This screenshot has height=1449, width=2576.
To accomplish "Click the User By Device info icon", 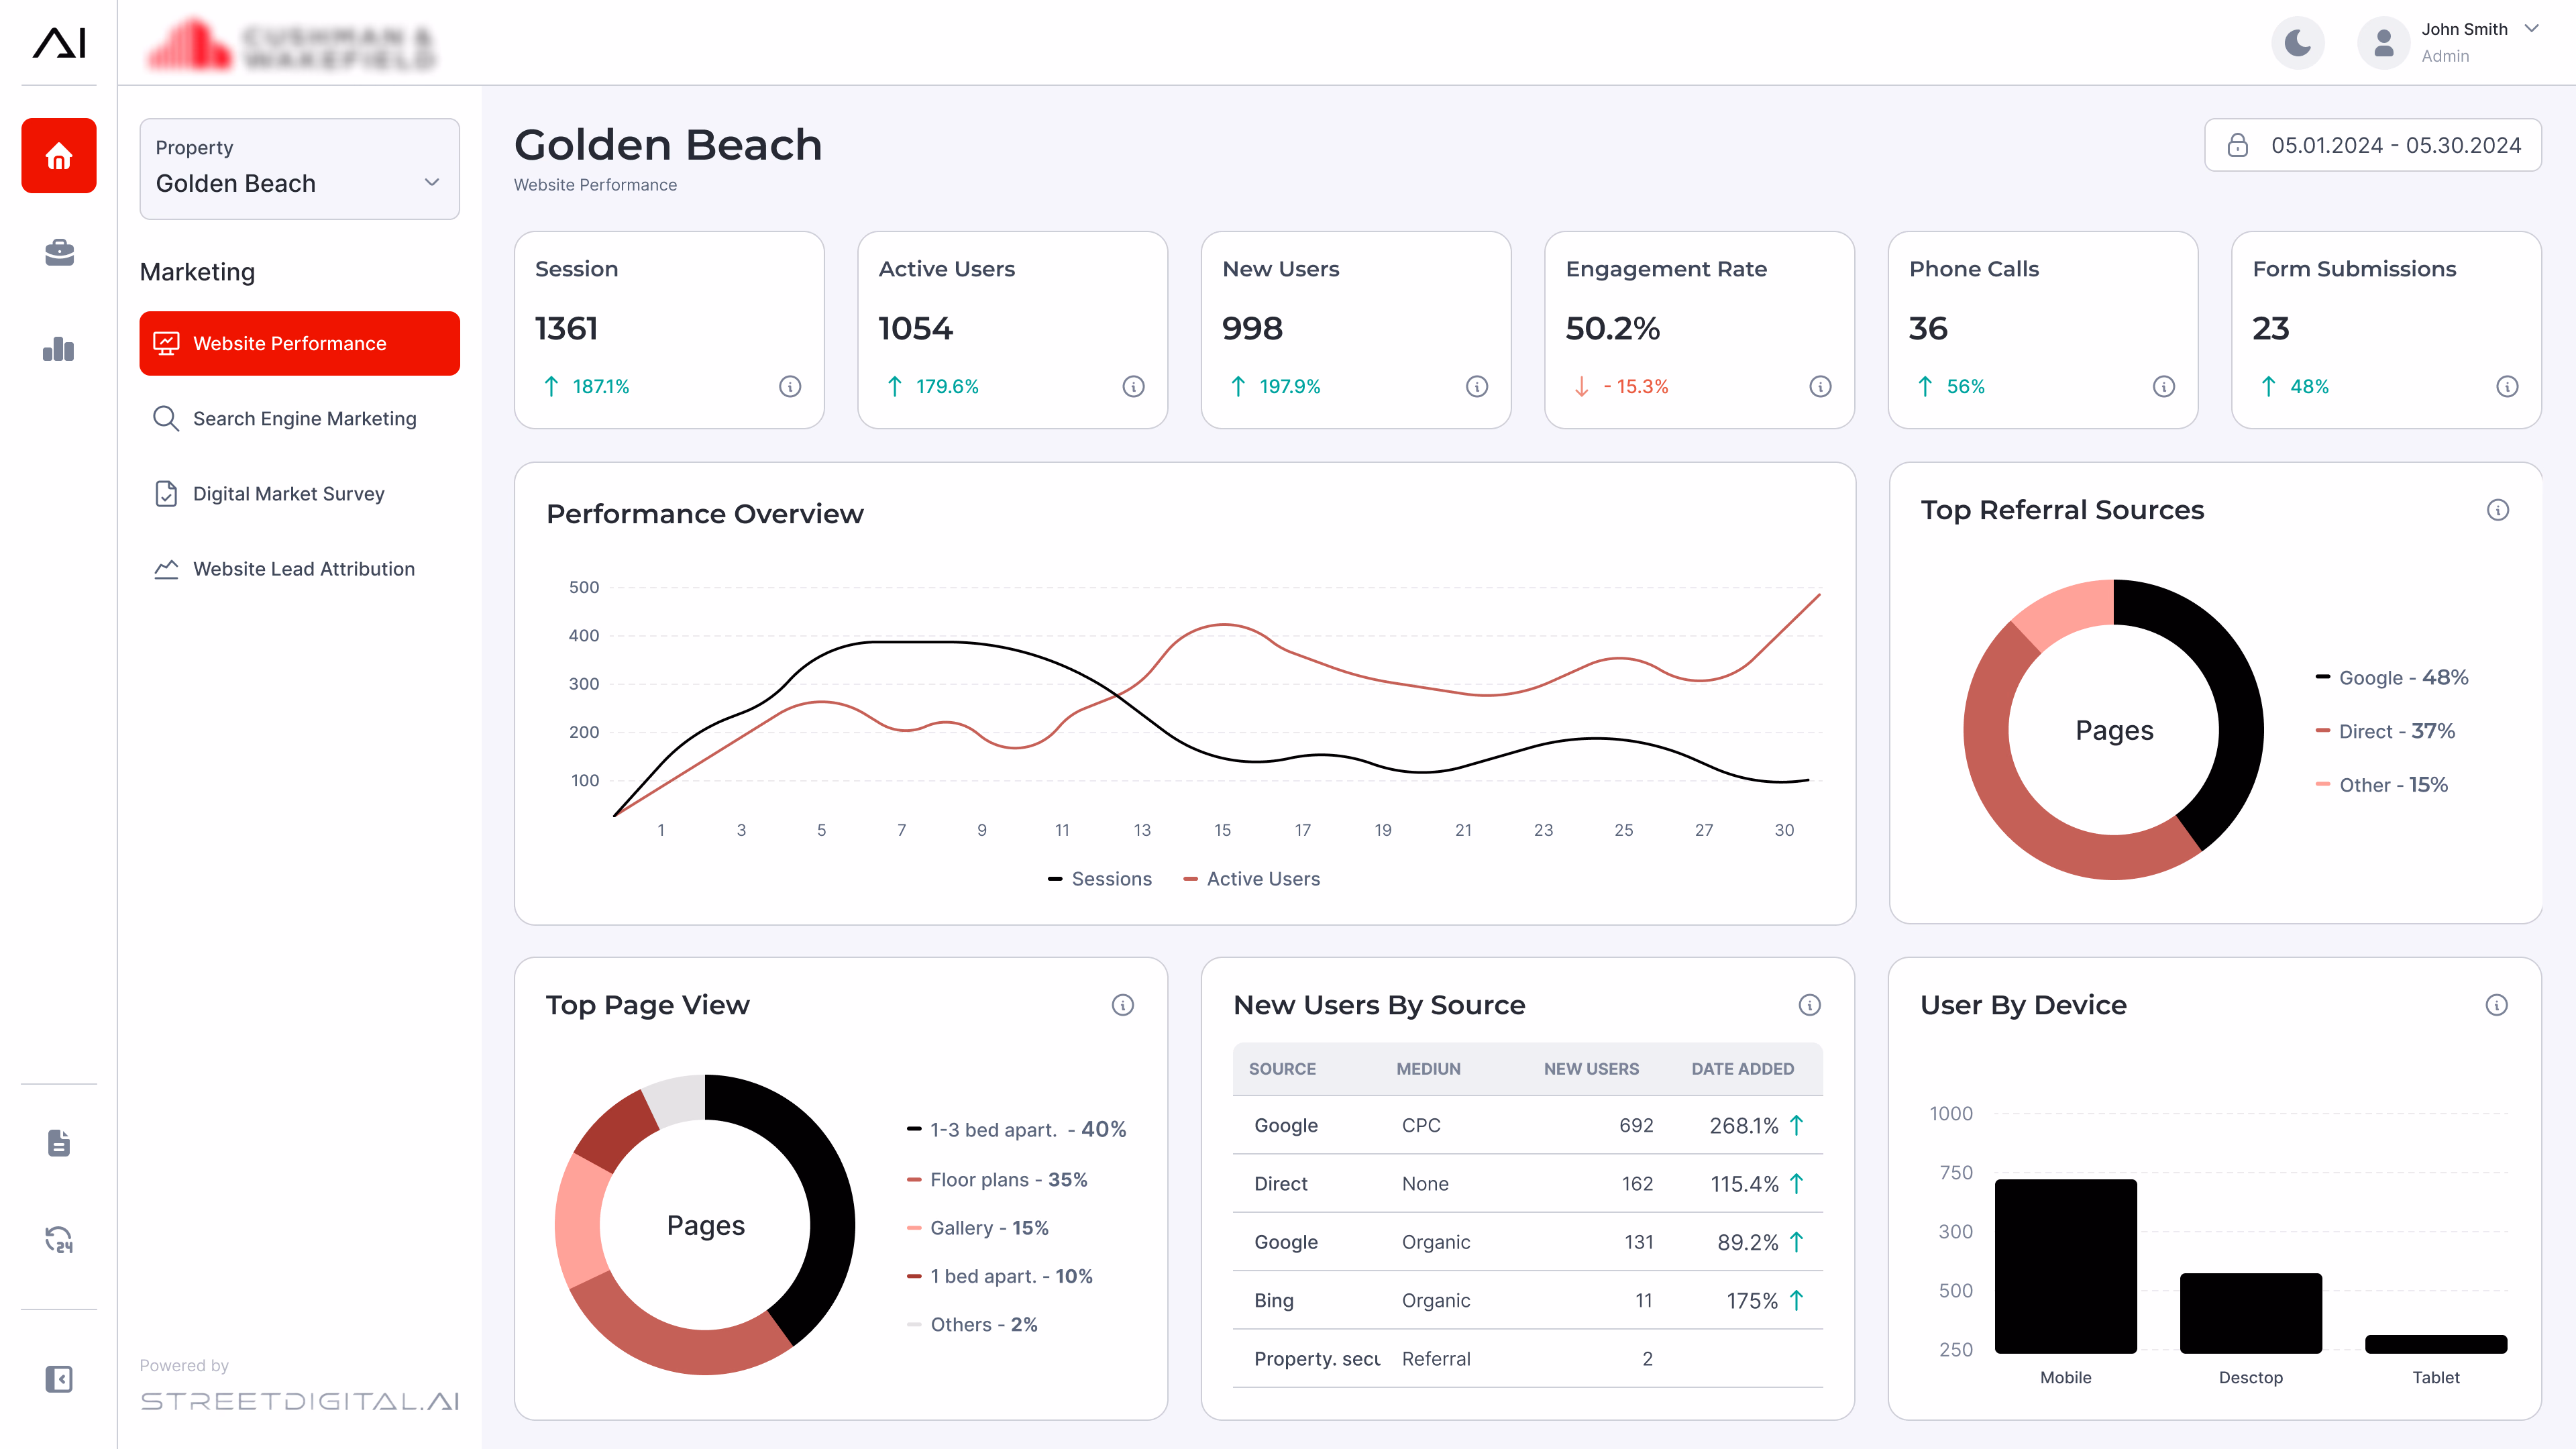I will click(x=2497, y=1005).
